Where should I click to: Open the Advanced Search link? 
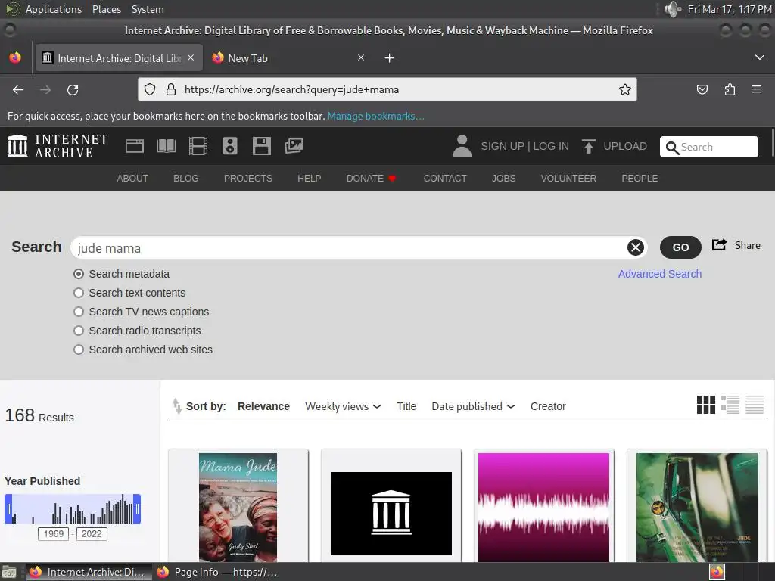coord(660,274)
